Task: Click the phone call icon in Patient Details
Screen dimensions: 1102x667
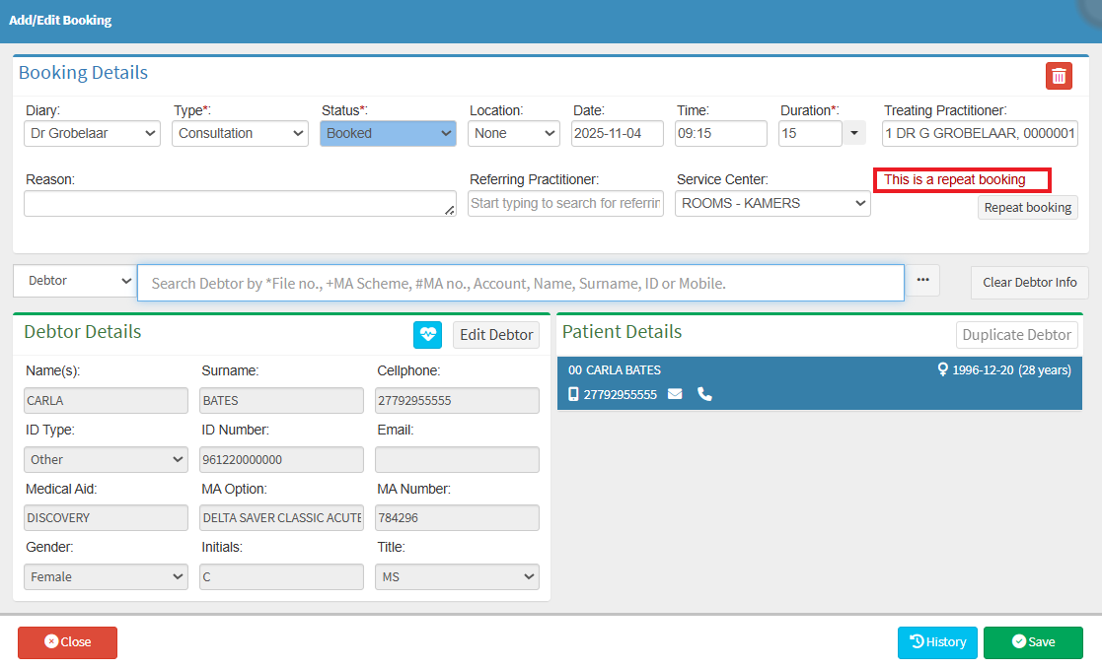Action: pyautogui.click(x=704, y=394)
